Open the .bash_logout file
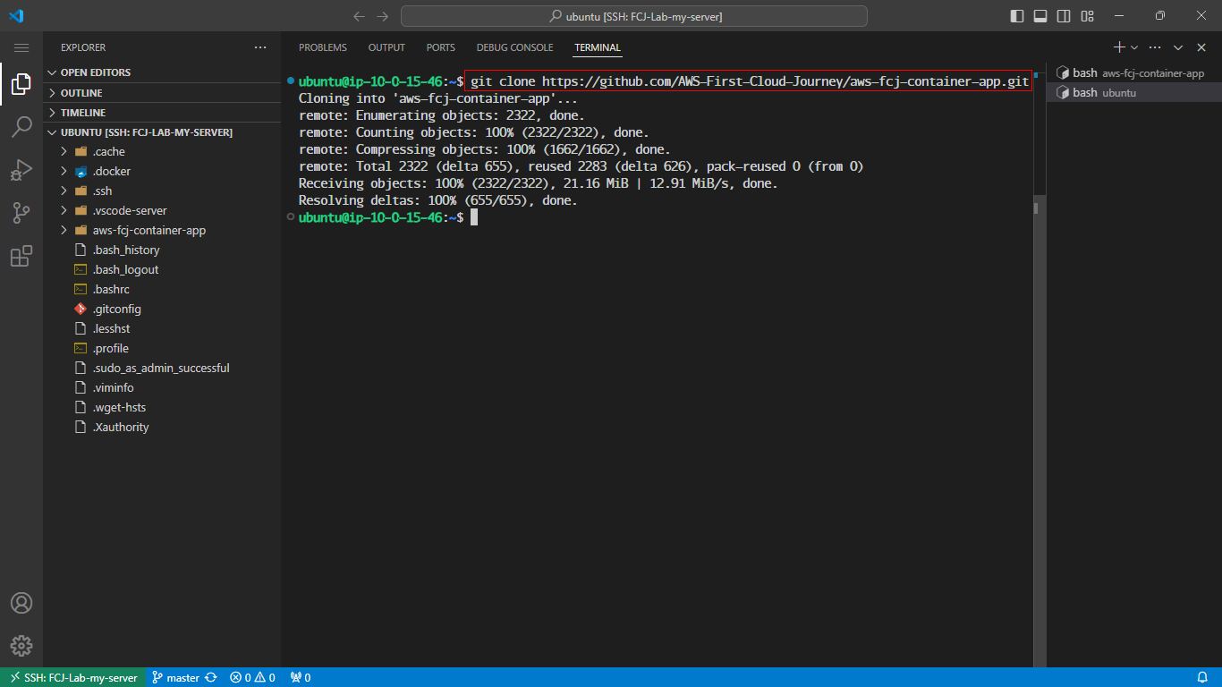 coord(162,269)
